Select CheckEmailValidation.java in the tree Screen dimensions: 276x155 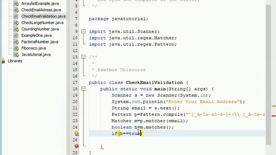click(43, 16)
